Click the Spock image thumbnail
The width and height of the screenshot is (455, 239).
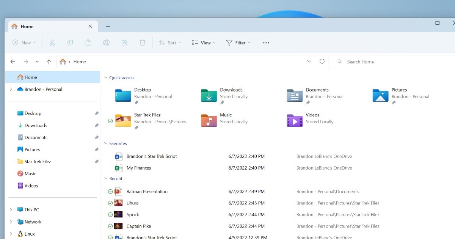click(118, 215)
